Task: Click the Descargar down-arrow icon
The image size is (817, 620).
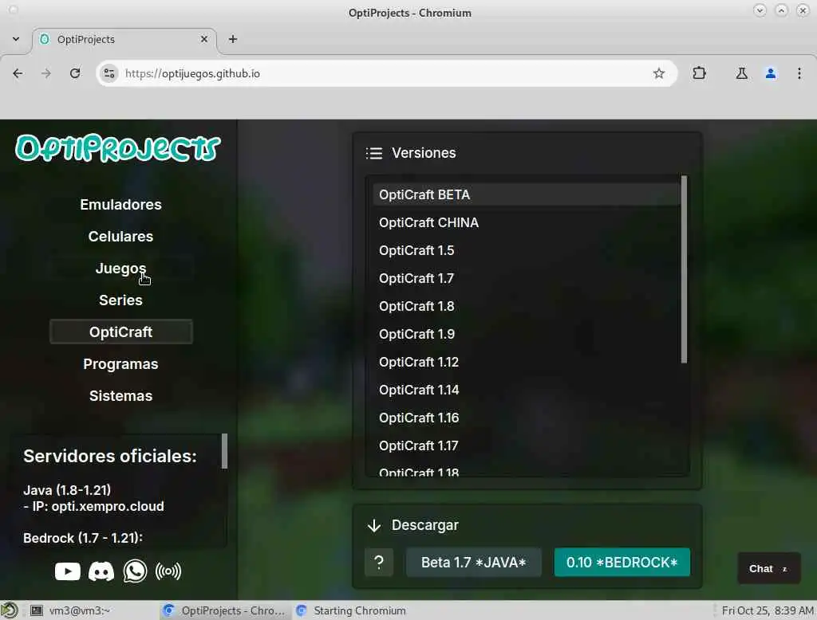Action: (x=374, y=525)
